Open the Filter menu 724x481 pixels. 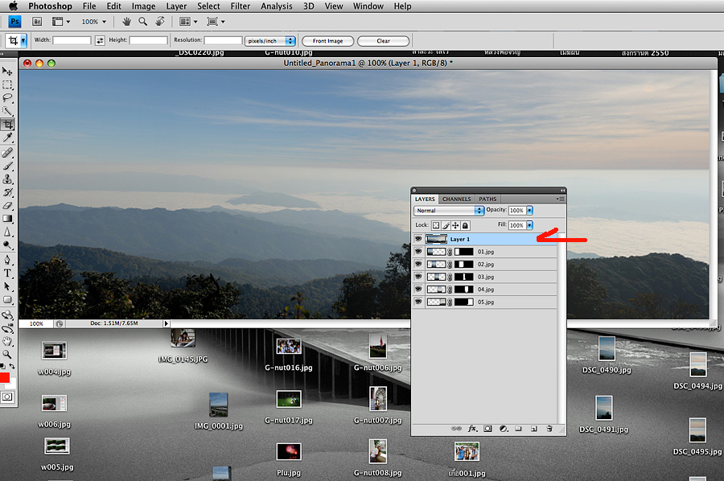coord(240,6)
